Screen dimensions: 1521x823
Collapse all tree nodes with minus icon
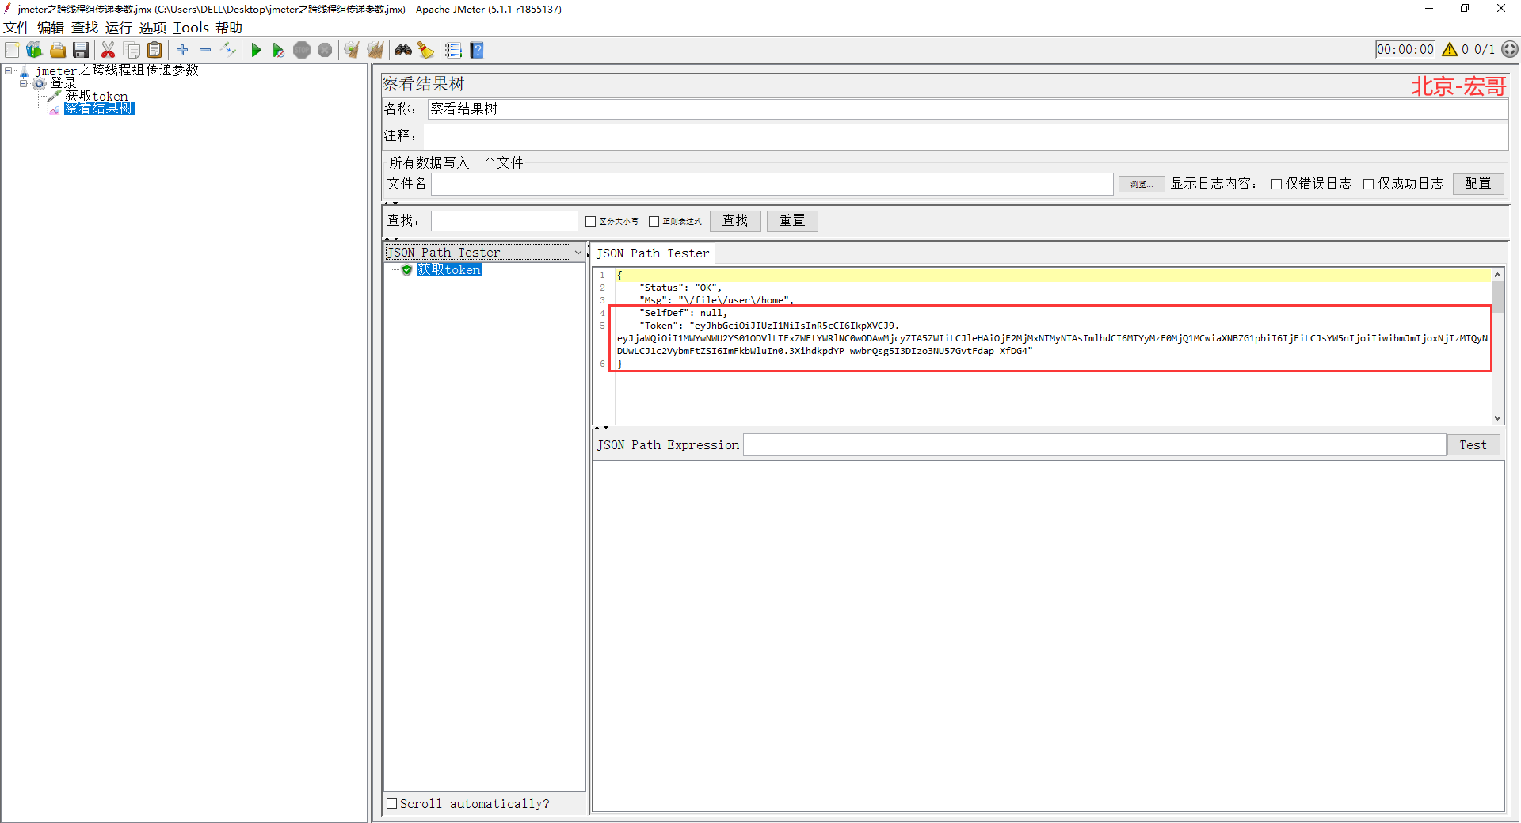(x=205, y=50)
